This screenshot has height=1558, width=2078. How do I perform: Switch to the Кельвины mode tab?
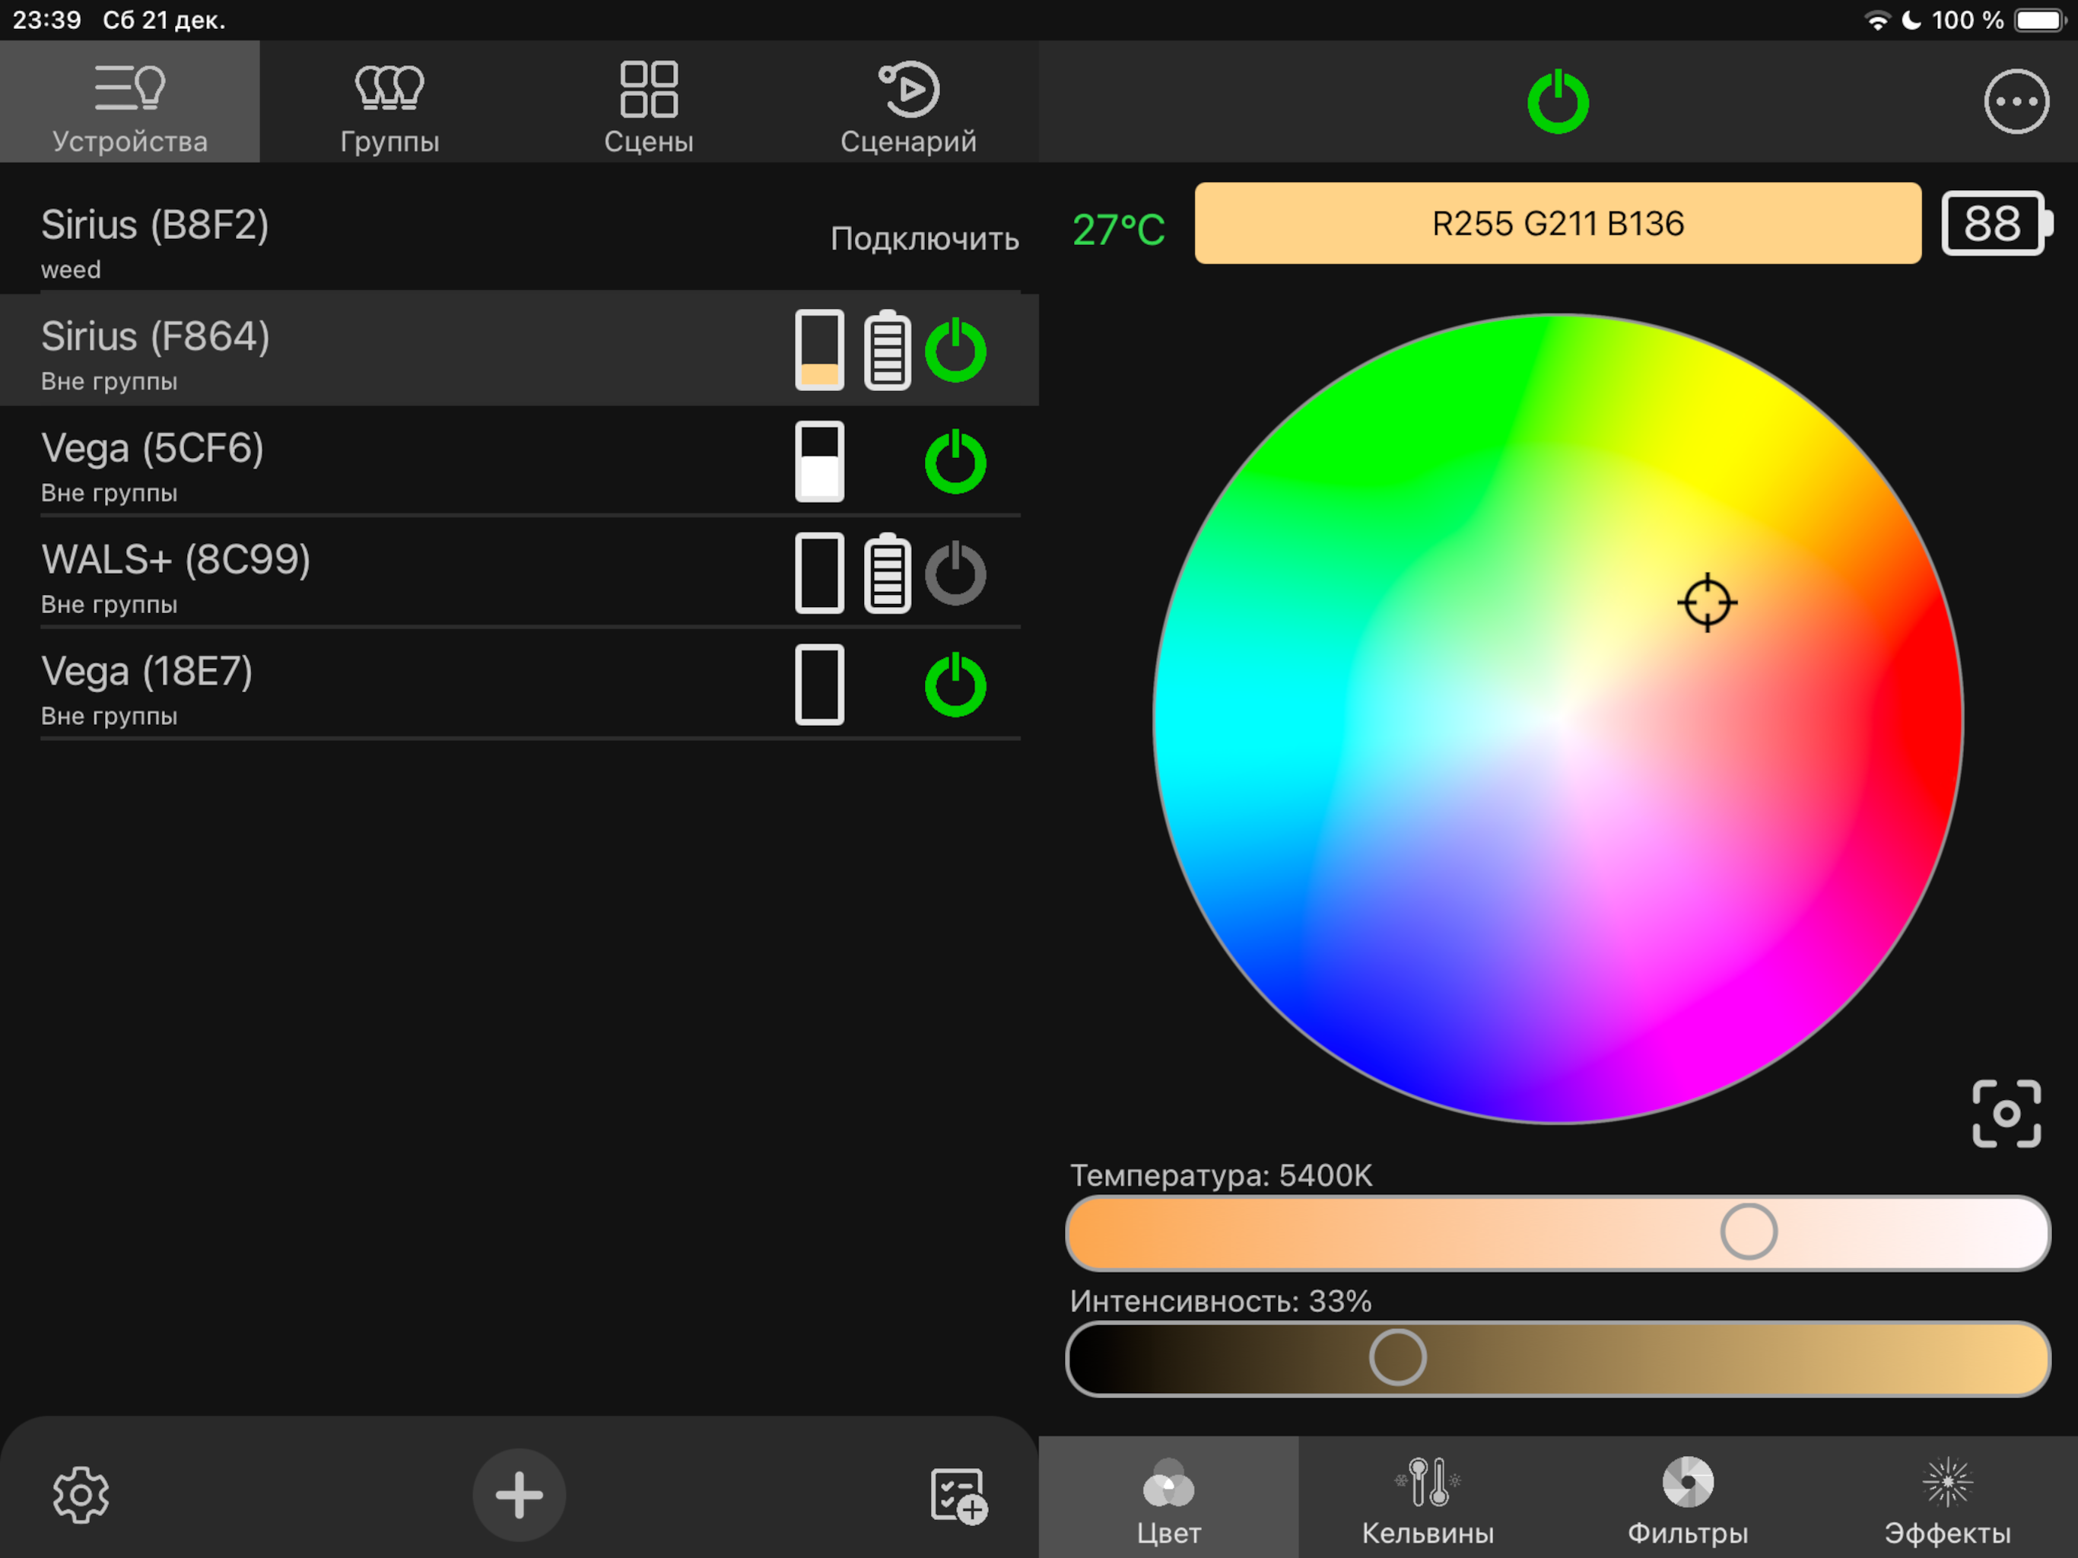tap(1428, 1497)
